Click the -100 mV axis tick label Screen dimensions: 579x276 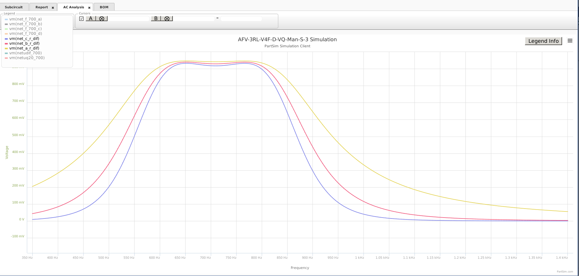click(x=18, y=236)
